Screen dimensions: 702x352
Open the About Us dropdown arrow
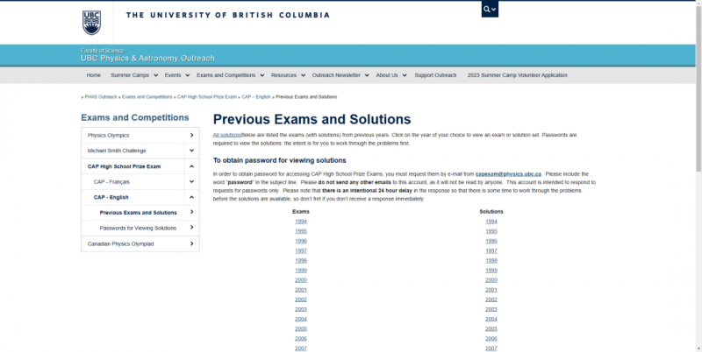click(405, 75)
